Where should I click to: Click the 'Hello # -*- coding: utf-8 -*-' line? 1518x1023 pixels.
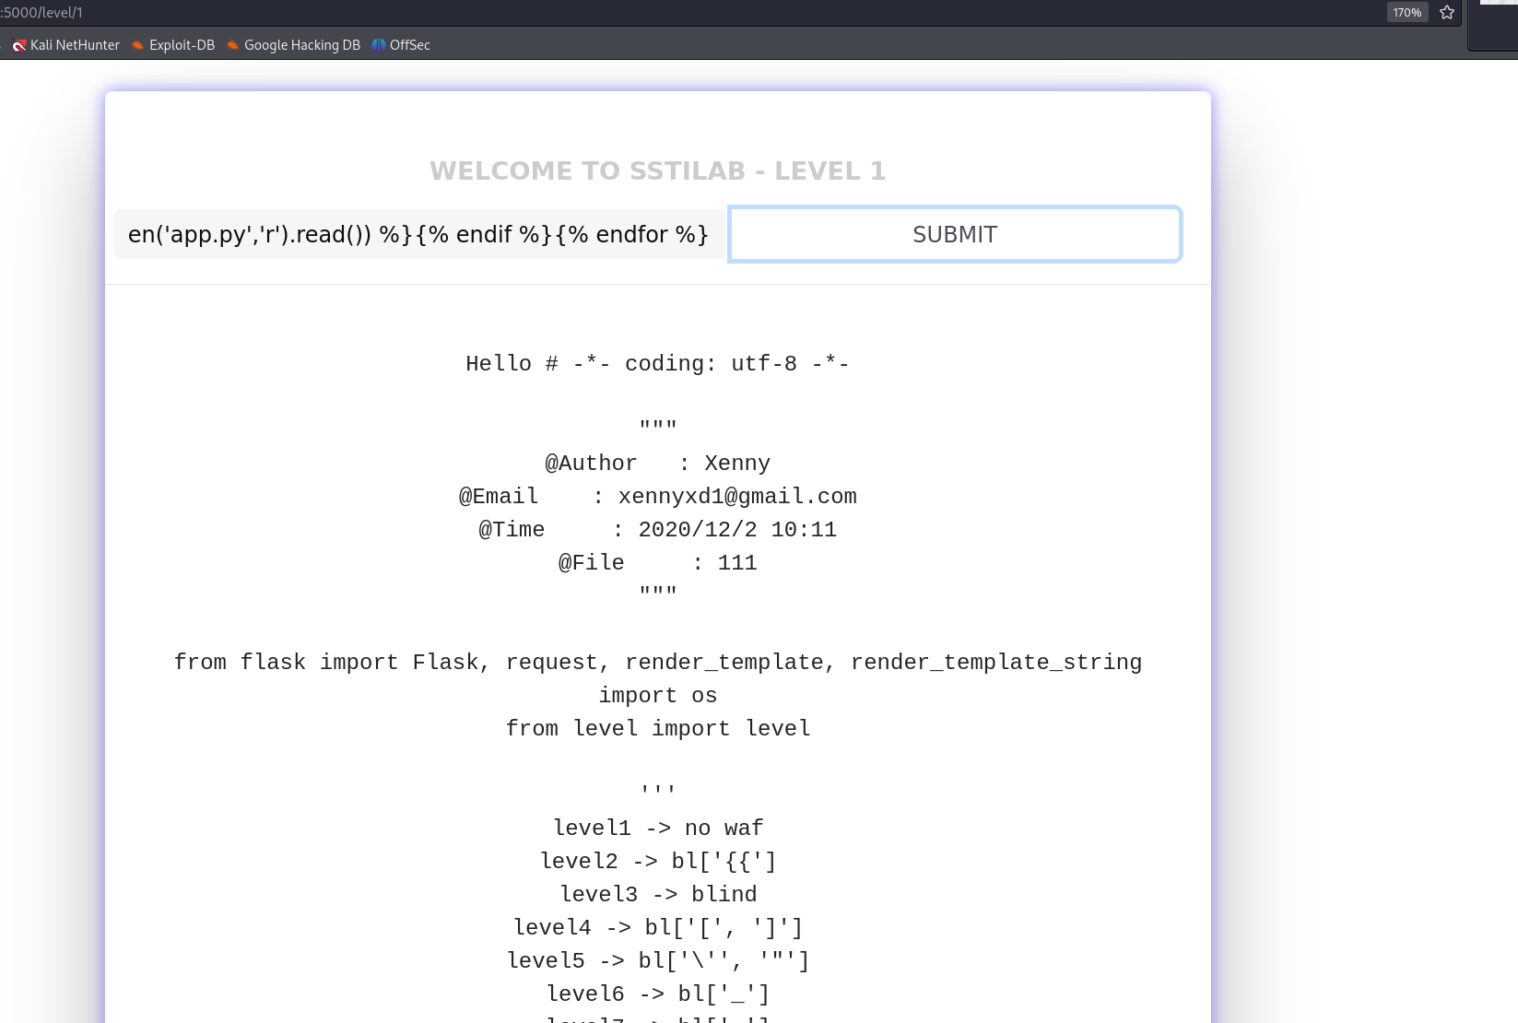(658, 364)
